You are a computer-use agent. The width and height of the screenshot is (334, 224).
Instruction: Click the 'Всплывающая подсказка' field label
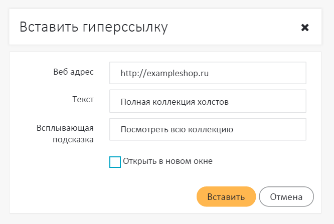coord(66,133)
